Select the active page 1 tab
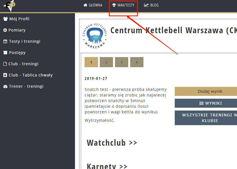 (91, 62)
